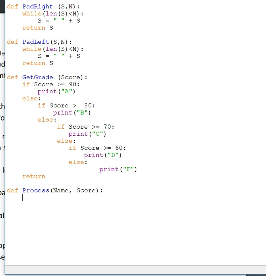
Task: Click the line 'if Score >= 80:'
Action: point(66,105)
